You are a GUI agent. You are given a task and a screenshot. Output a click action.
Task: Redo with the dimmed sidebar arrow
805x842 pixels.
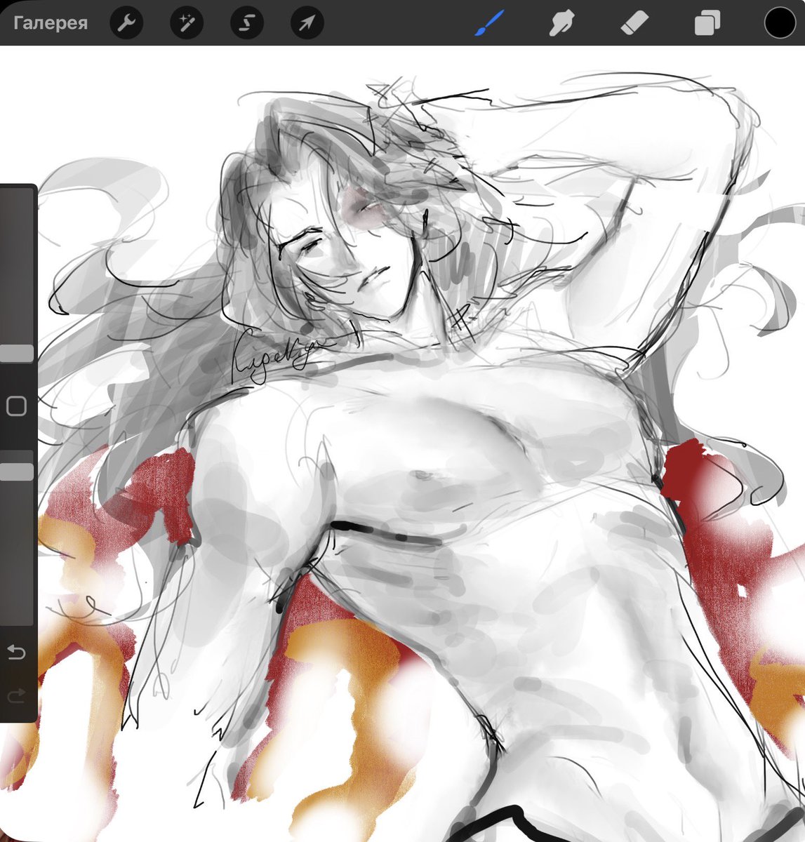[x=16, y=695]
